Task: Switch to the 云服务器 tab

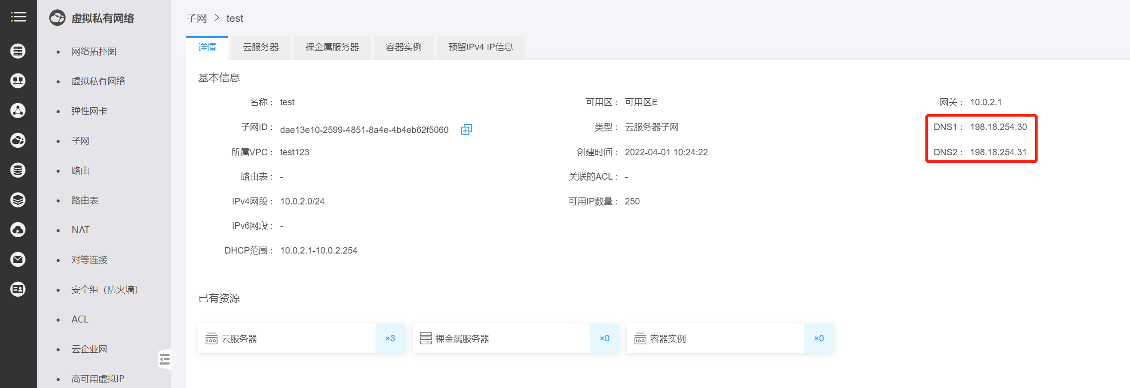Action: (261, 47)
